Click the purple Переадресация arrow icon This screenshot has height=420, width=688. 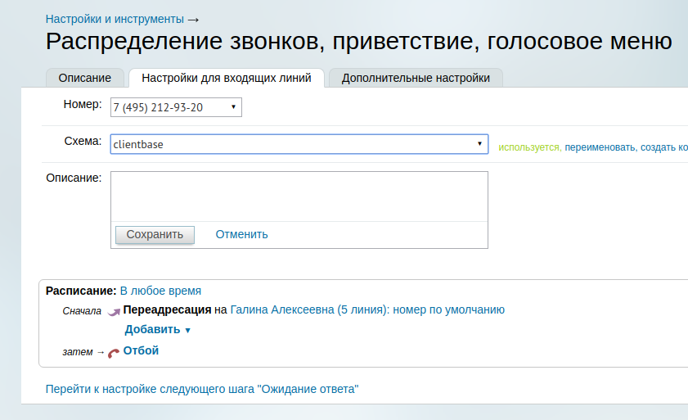pyautogui.click(x=114, y=311)
